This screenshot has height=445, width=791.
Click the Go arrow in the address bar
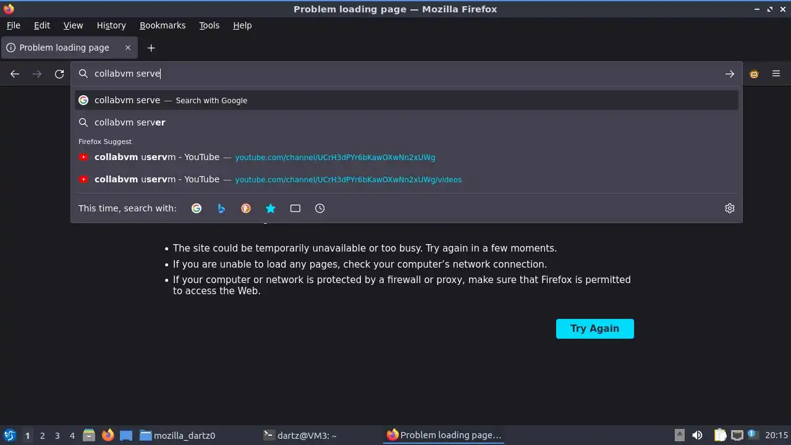730,74
